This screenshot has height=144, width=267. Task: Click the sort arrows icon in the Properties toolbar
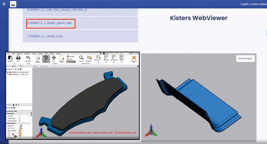12,108
